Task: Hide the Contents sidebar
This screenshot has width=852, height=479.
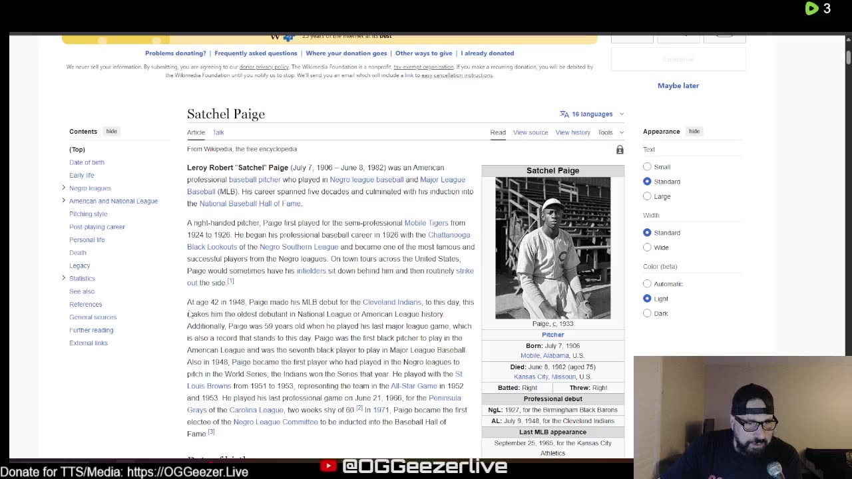Action: click(x=111, y=131)
